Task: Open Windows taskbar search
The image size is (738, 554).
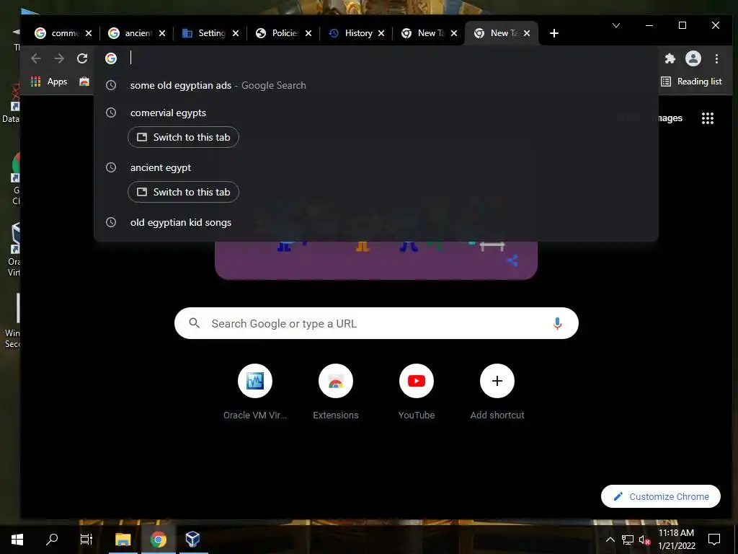Action: pyautogui.click(x=52, y=539)
